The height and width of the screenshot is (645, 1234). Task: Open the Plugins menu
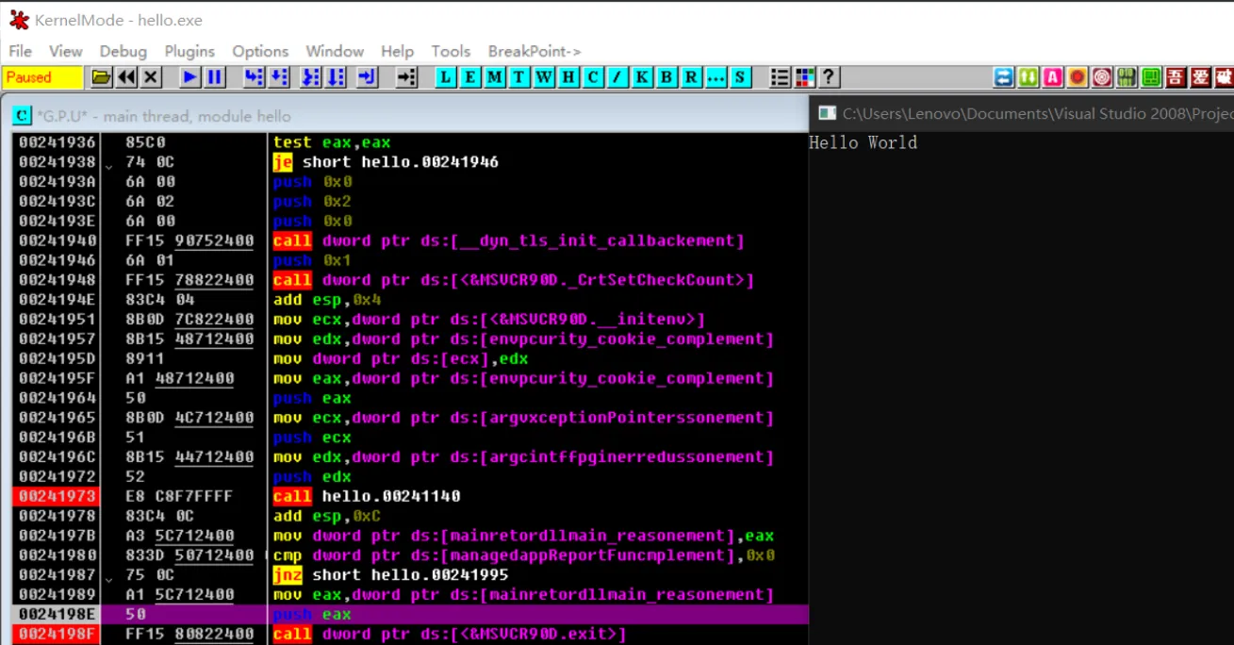(189, 51)
